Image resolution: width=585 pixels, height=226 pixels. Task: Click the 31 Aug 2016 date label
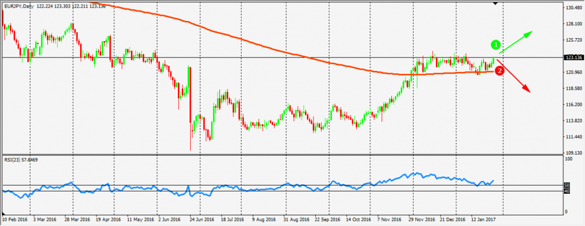pyautogui.click(x=297, y=219)
